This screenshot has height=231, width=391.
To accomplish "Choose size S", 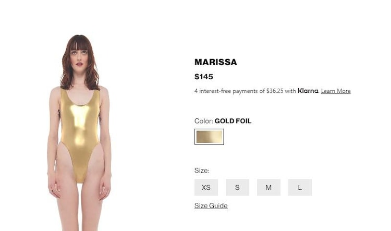I will pos(237,187).
